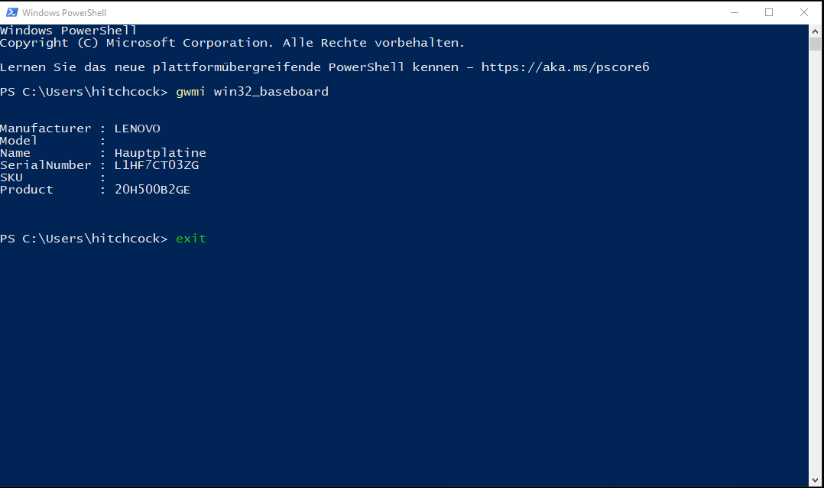Image resolution: width=824 pixels, height=488 pixels.
Task: Click the PowerShell icon in the title bar
Action: [11, 12]
